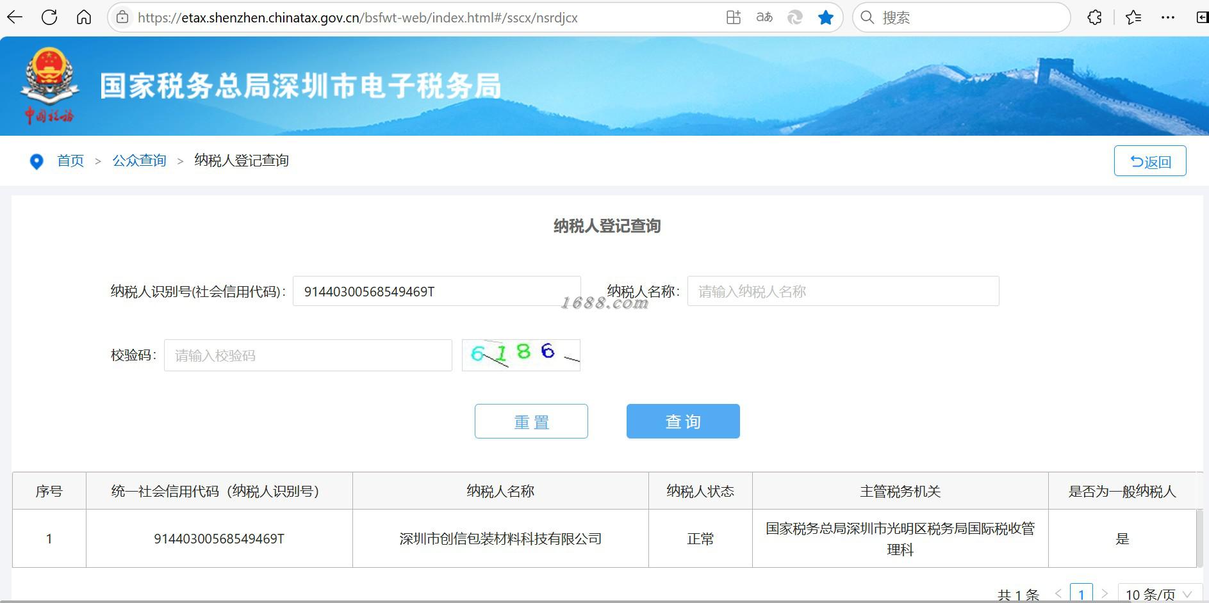This screenshot has height=603, width=1209.
Task: Open the favorites list icon
Action: 1133,17
